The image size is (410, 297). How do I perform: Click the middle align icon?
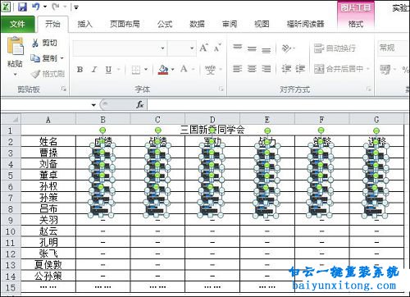[x=252, y=48]
